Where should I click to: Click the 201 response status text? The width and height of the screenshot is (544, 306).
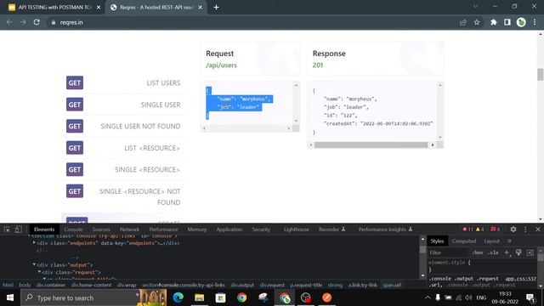pos(317,65)
